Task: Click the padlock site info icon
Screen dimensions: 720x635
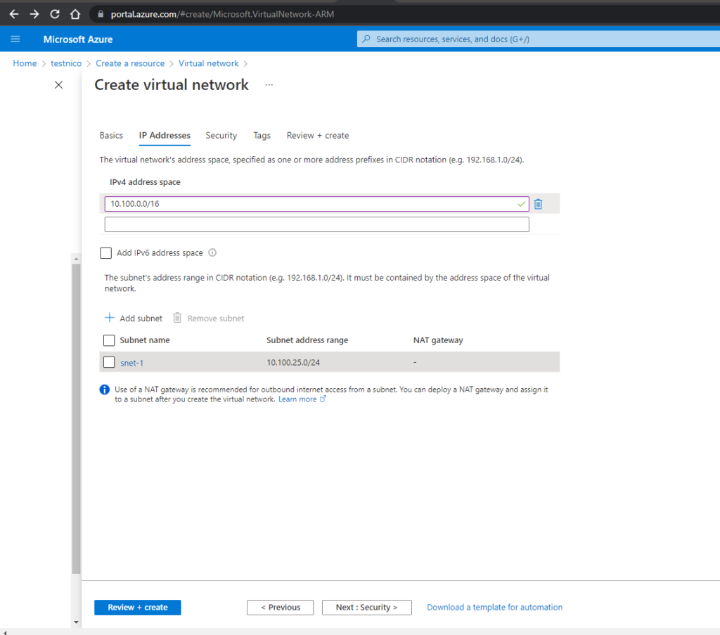Action: (101, 14)
